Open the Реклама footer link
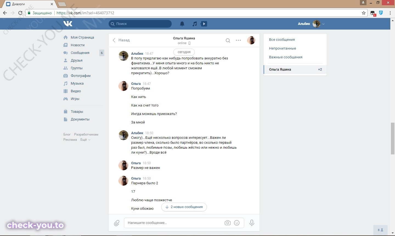 pos(70,140)
